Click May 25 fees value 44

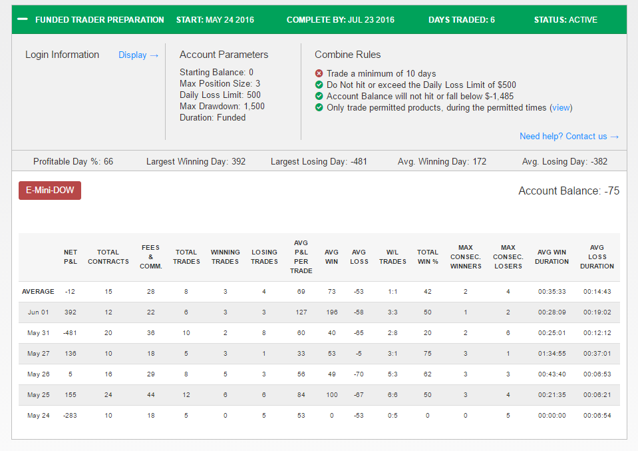(150, 395)
